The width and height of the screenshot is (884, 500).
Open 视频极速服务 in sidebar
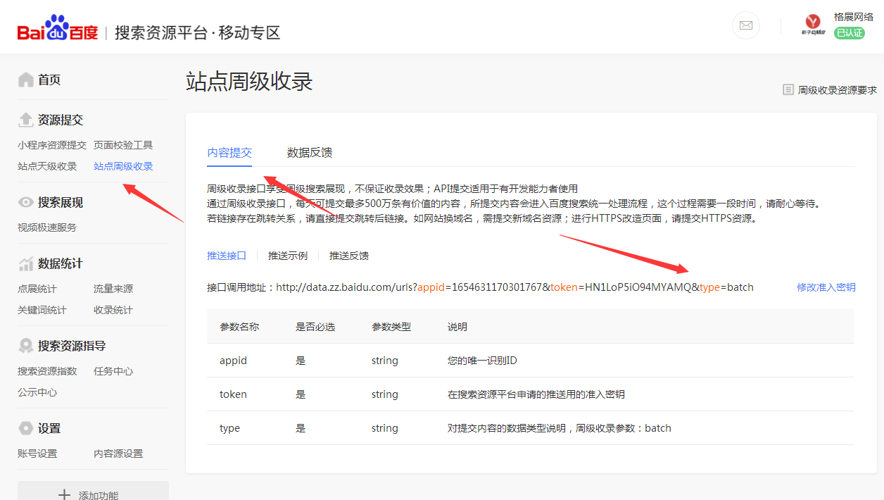[x=47, y=227]
